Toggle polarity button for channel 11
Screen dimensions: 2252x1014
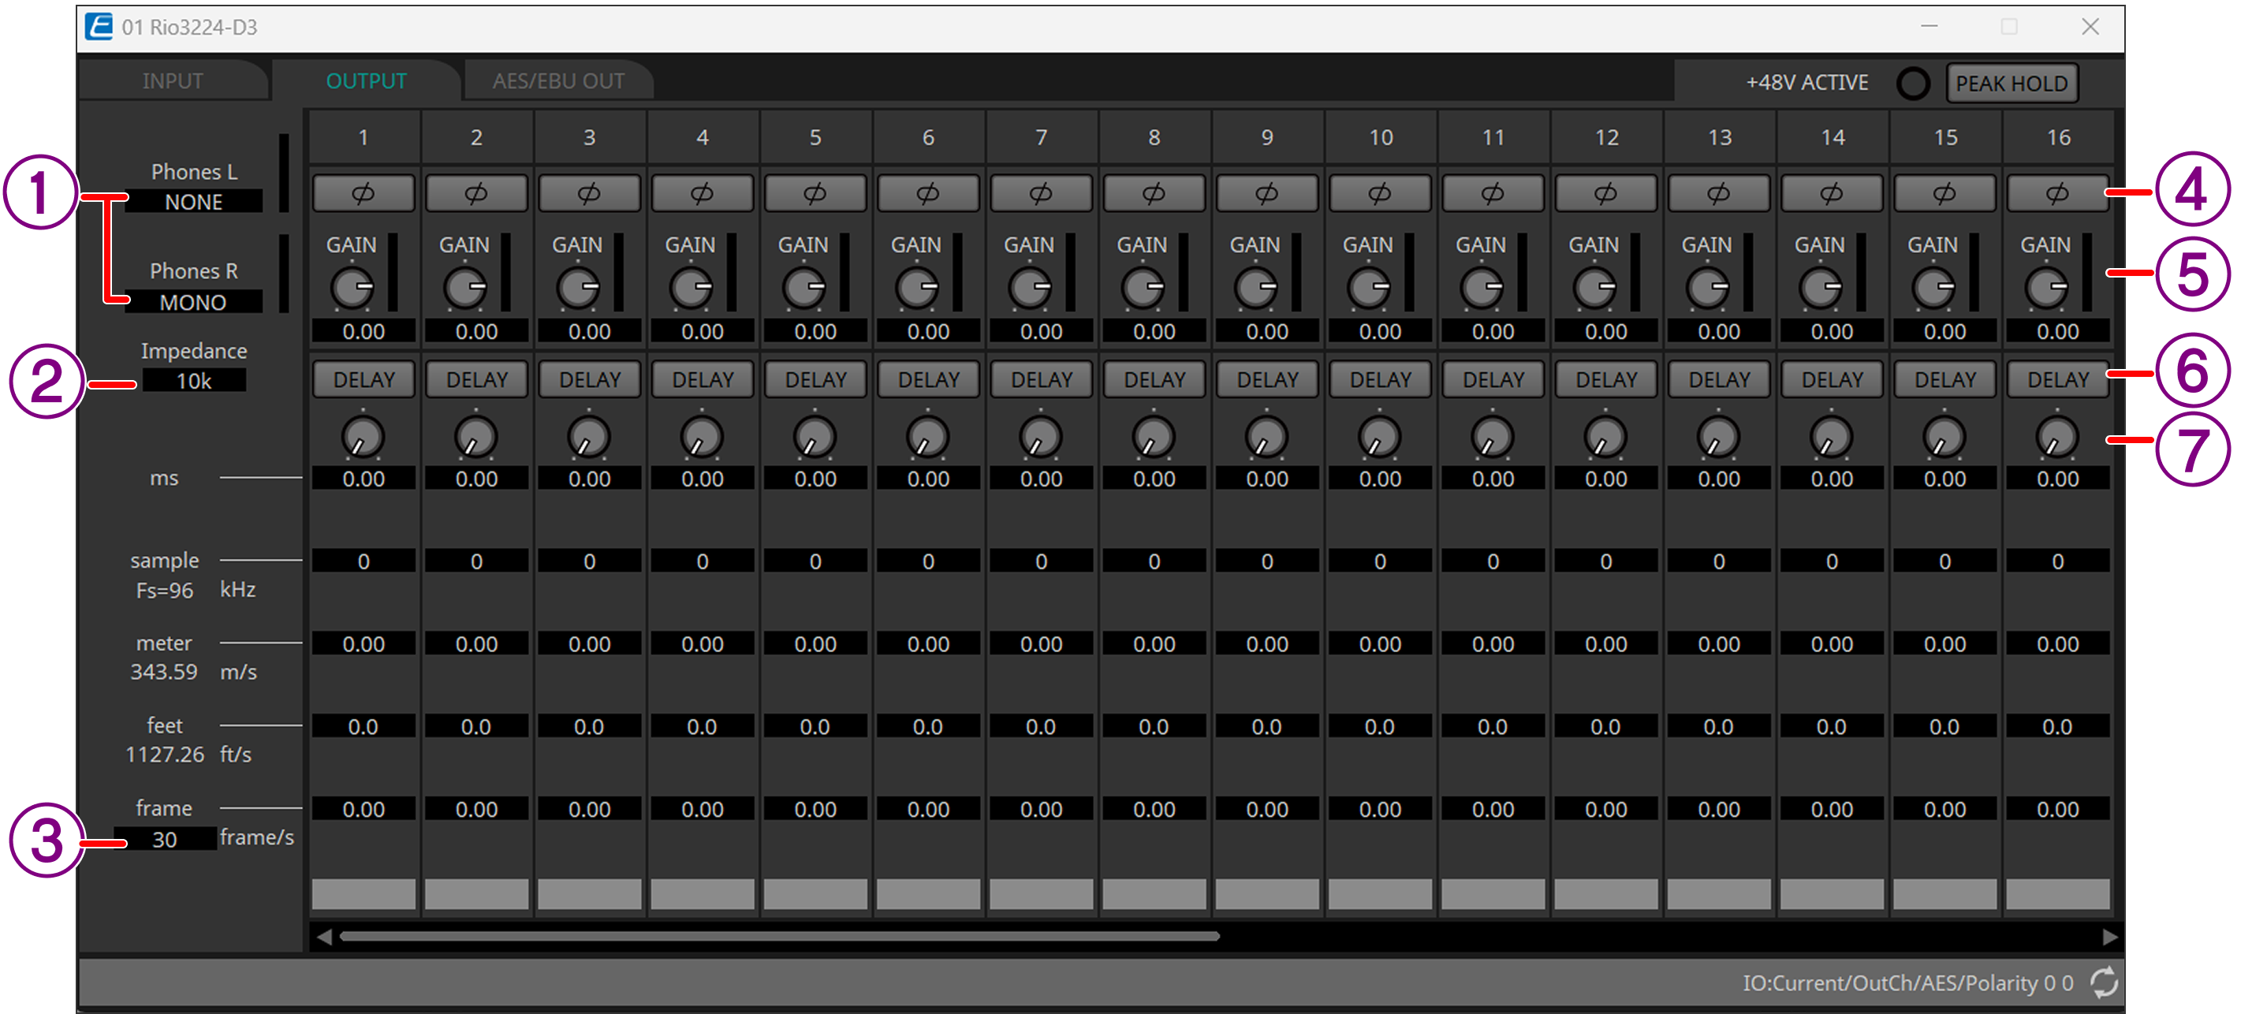pos(1493,193)
